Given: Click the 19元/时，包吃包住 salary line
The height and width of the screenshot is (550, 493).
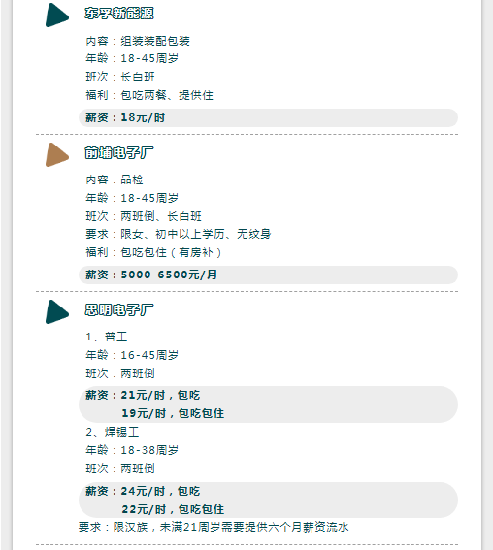Looking at the screenshot, I should coord(173,413).
